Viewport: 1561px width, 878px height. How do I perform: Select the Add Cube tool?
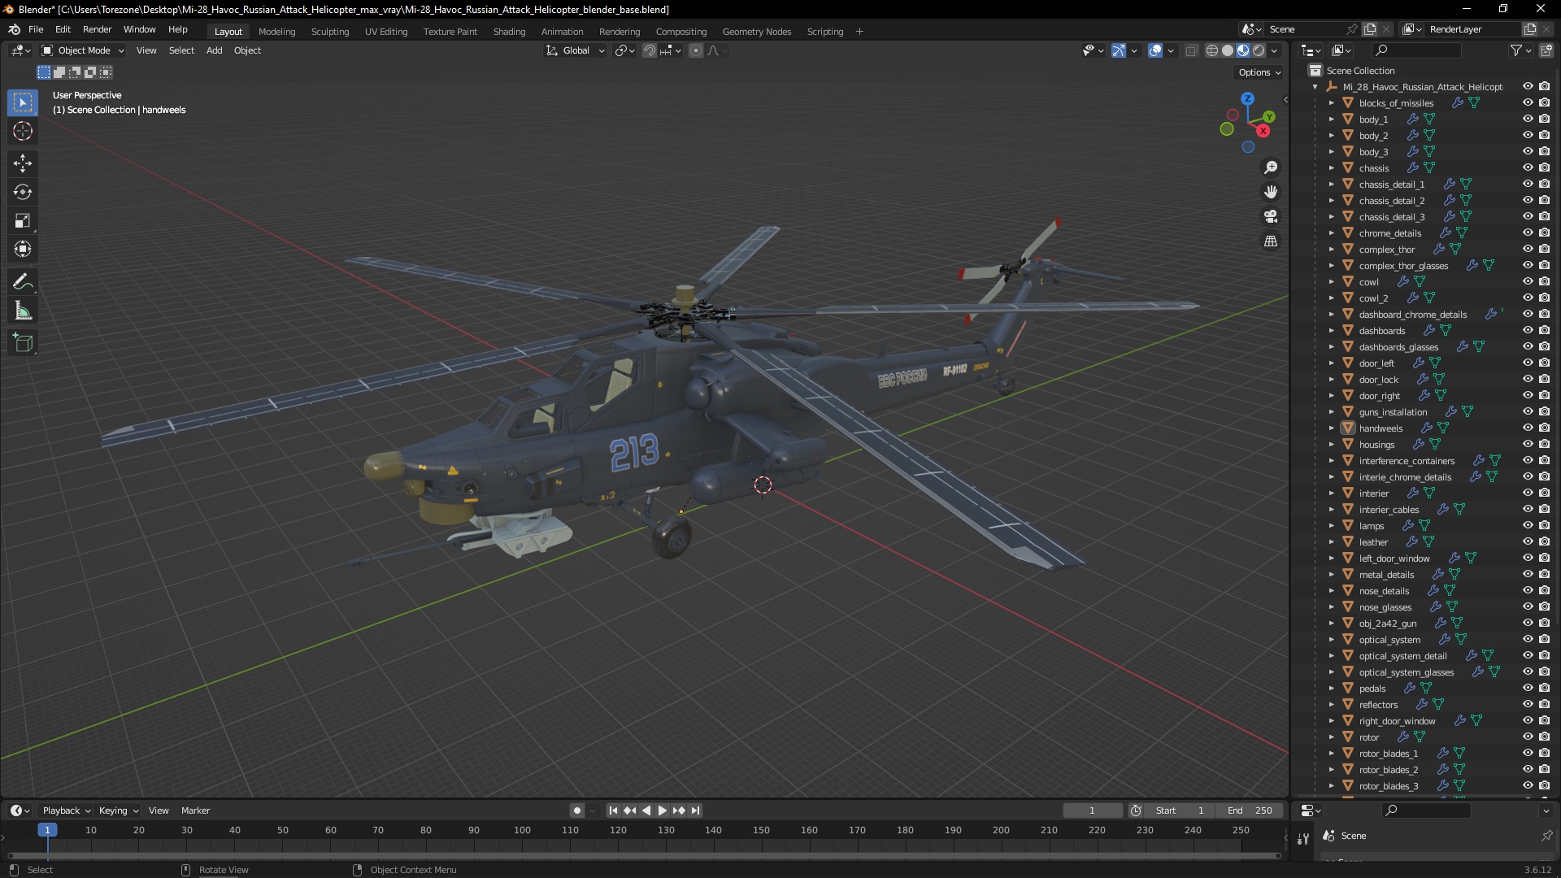[23, 343]
